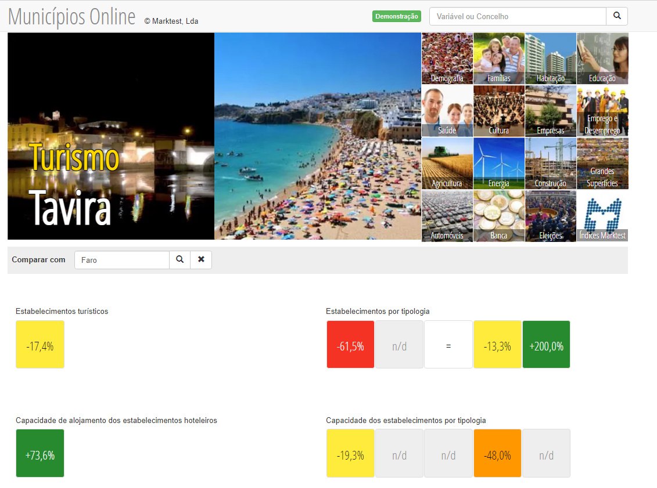
Task: Select the orange -48,0% capacity box
Action: [497, 453]
